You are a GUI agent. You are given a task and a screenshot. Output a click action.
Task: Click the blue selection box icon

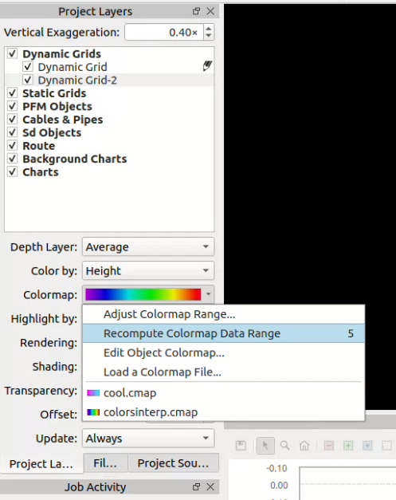[x=367, y=446]
